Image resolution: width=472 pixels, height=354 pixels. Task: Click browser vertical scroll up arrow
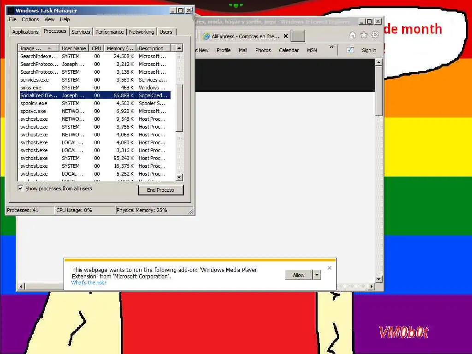coord(379,62)
